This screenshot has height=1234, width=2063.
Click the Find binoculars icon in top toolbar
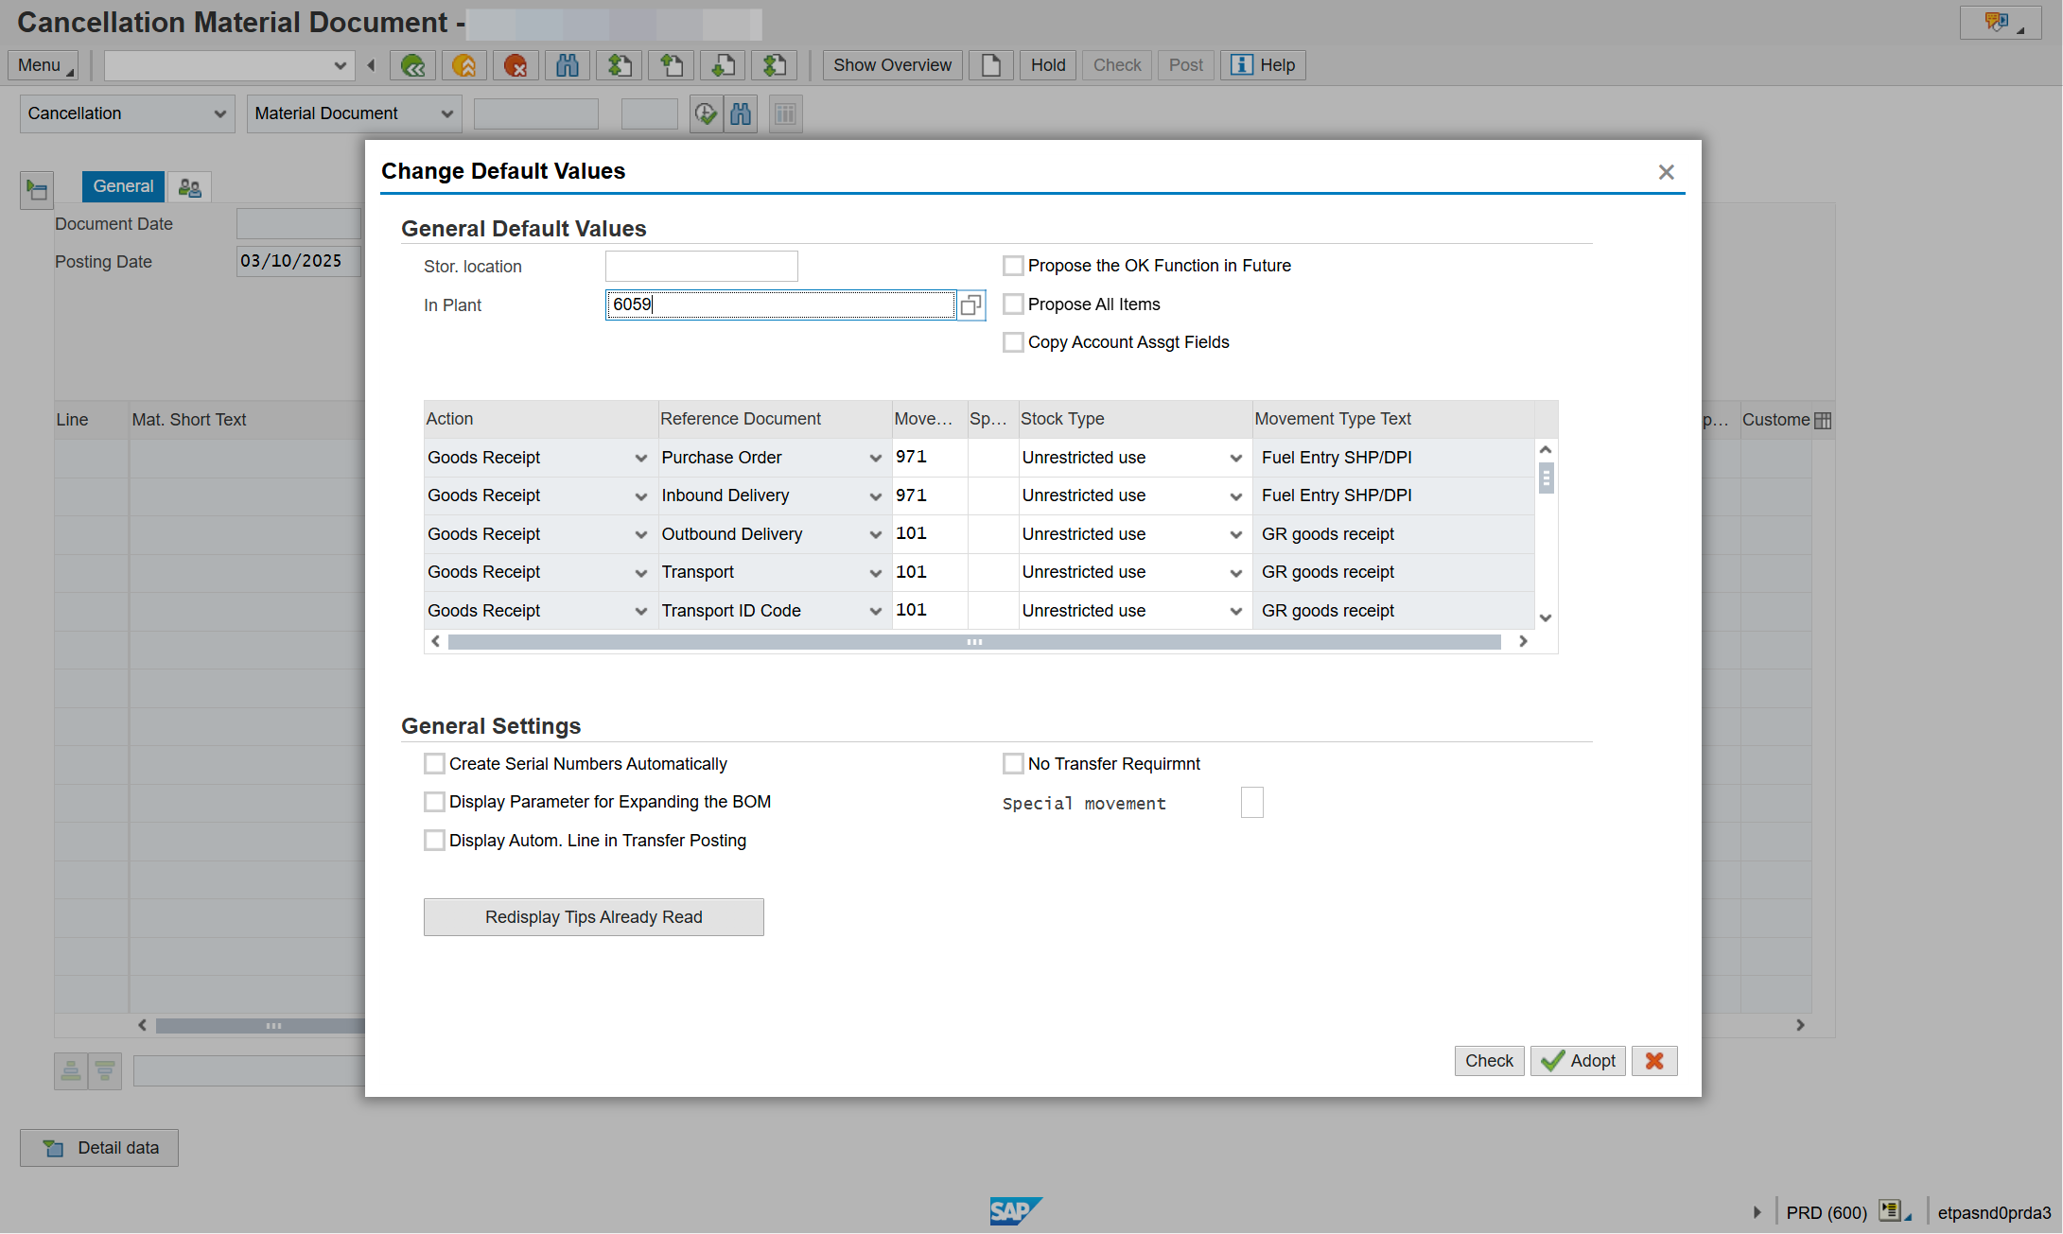coord(568,65)
